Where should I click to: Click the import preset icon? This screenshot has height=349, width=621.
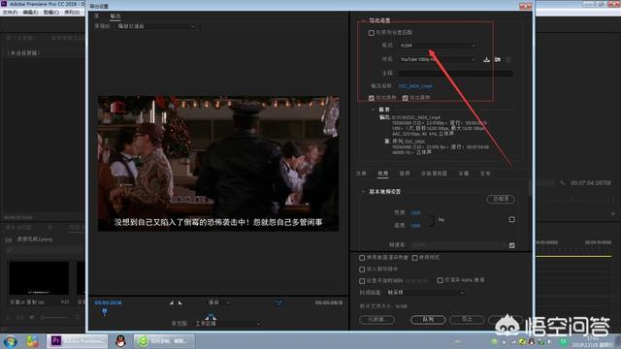(x=498, y=59)
